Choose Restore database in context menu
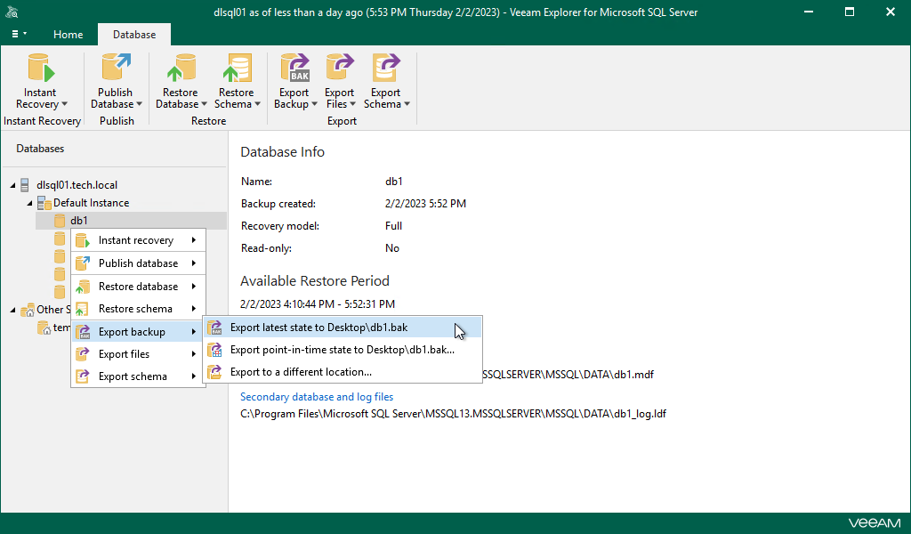The image size is (911, 534). coord(138,287)
